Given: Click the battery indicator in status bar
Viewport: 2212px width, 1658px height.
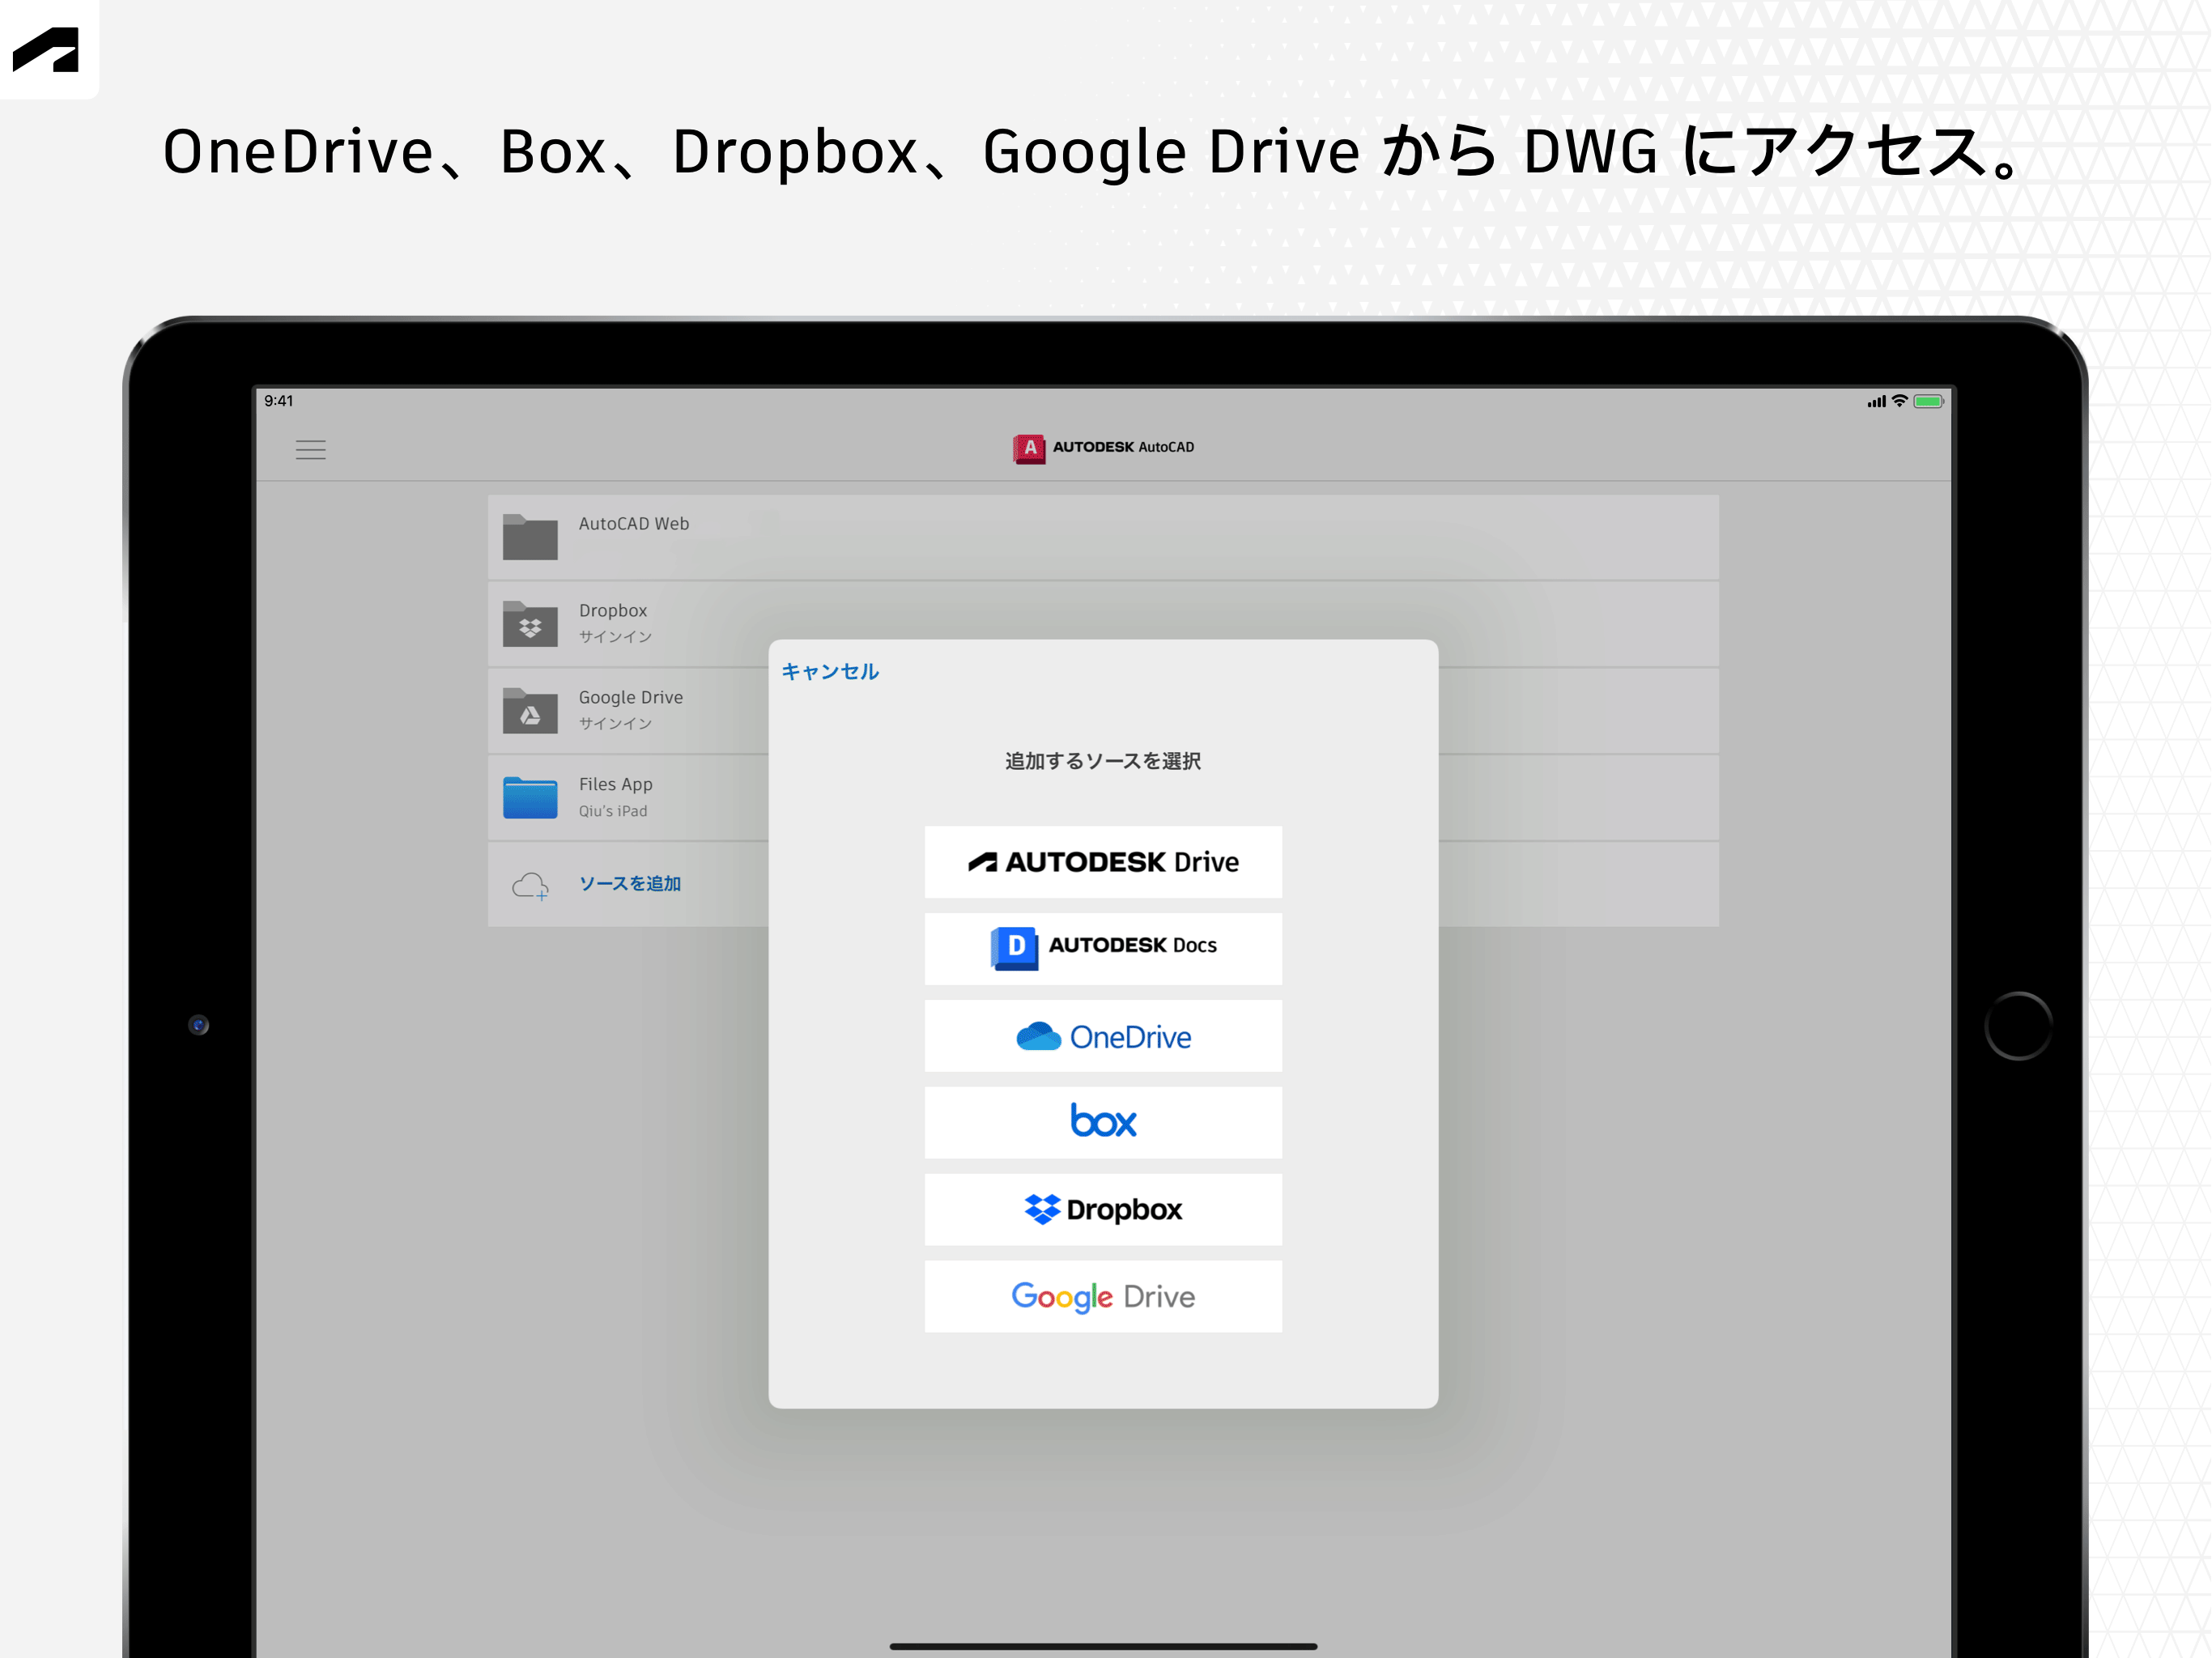Looking at the screenshot, I should [x=1928, y=401].
